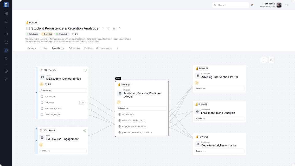Screen dimensions: 295x166
Task: Collapse the Academic_Success_Predictor_Model field list
Action: (142, 108)
